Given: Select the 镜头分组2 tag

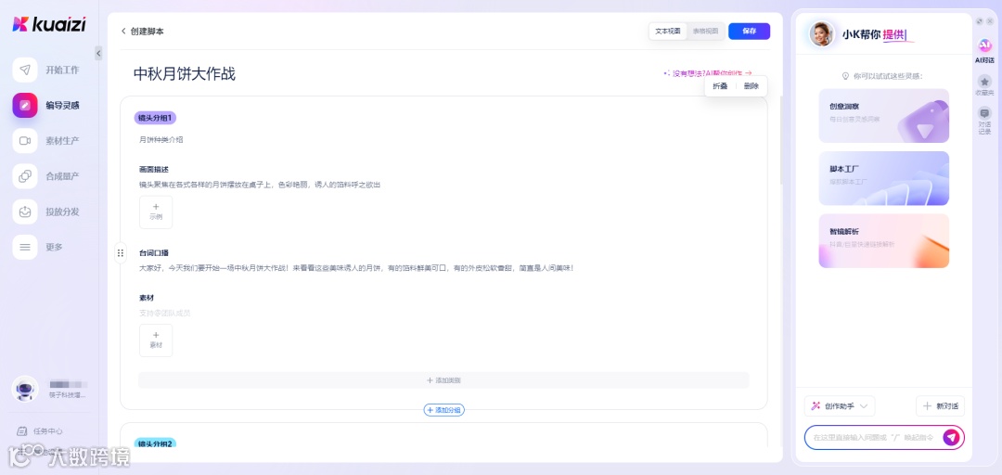Looking at the screenshot, I should (155, 443).
